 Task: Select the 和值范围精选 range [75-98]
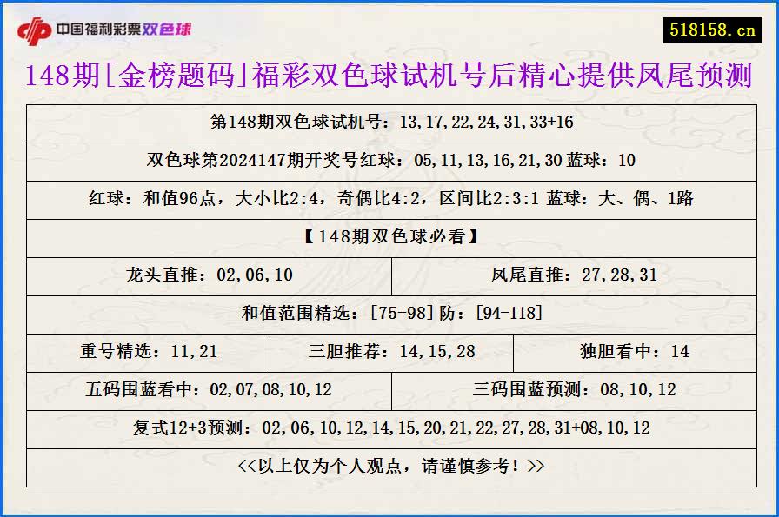389,315
